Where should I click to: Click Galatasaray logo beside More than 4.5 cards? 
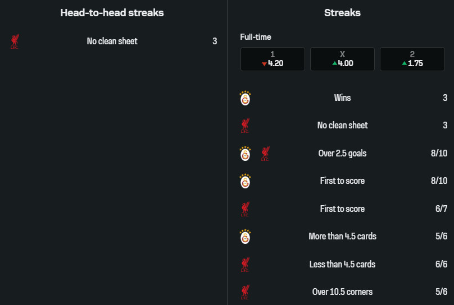245,237
